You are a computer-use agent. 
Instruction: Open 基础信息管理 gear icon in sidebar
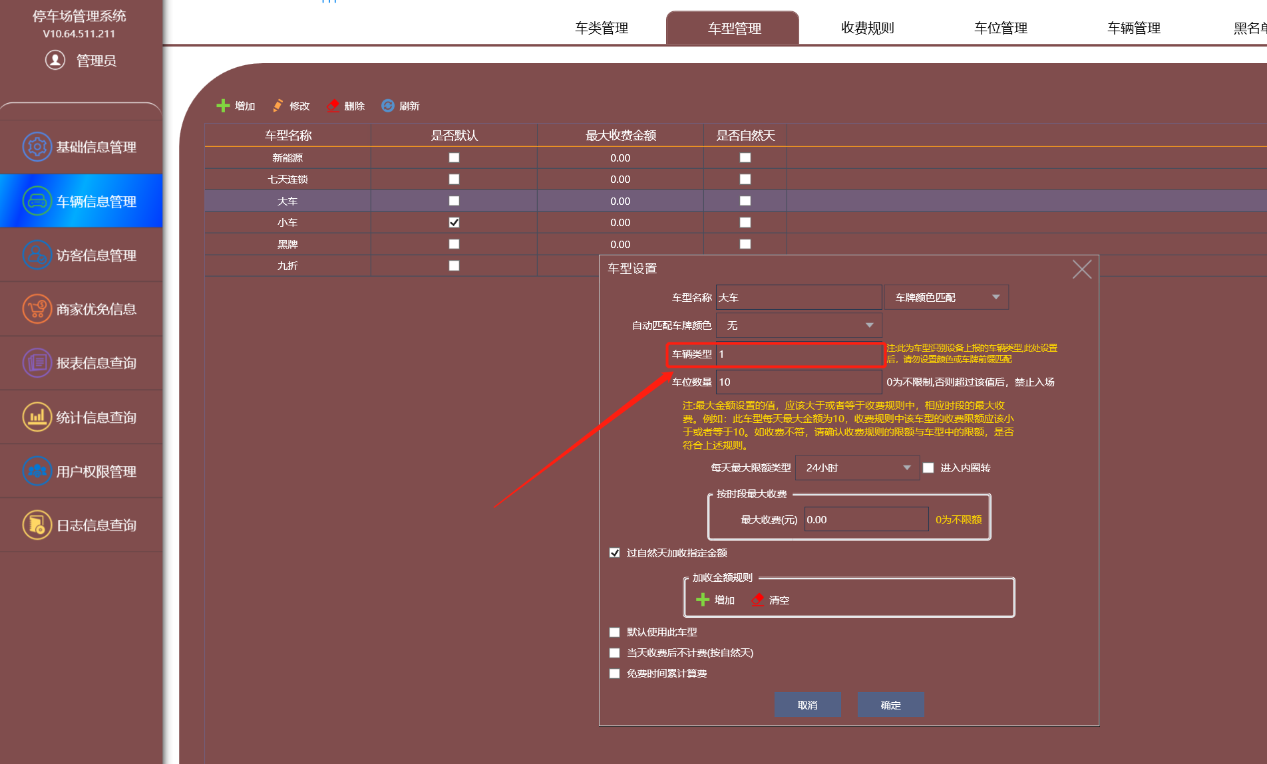[37, 147]
